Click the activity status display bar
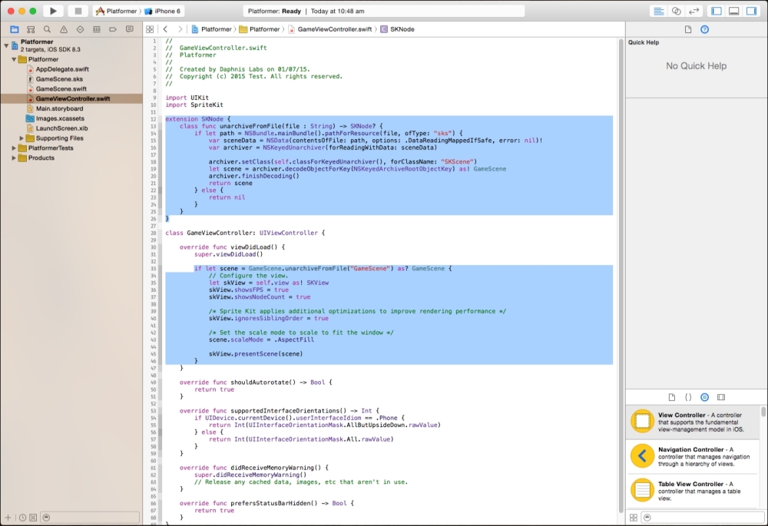 [x=383, y=11]
